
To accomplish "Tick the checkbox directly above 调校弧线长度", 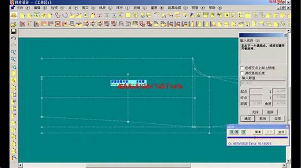I will click(242, 68).
